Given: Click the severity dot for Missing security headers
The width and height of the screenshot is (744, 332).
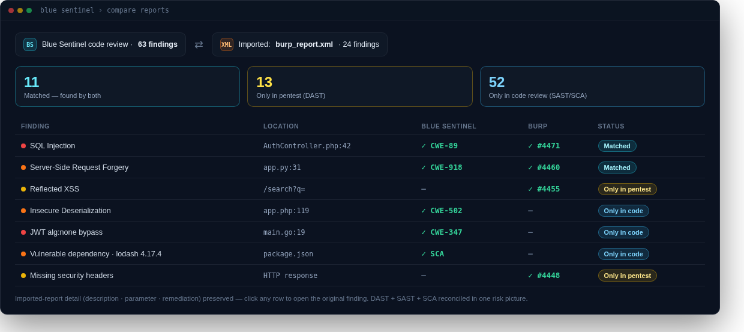Looking at the screenshot, I should point(23,276).
